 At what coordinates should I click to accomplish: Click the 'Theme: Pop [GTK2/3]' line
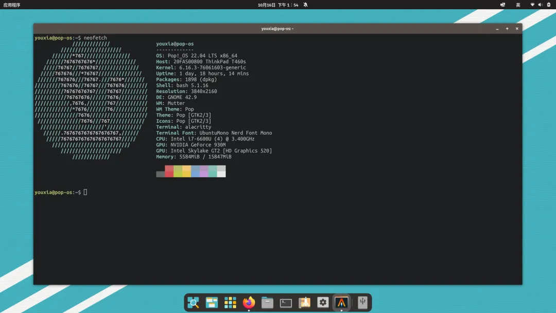click(184, 115)
